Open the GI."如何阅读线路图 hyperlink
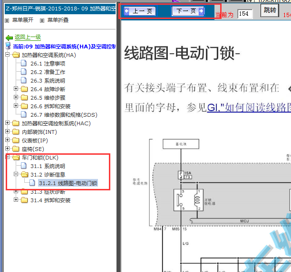Screen dimensions: 291x272 (x=249, y=107)
